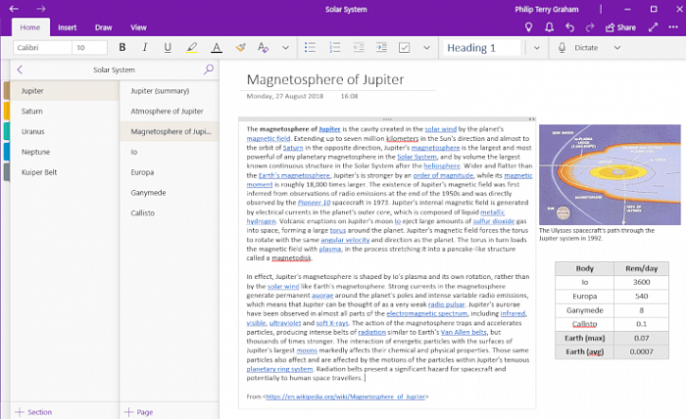Apply the yellow text highlight color

pos(192,47)
